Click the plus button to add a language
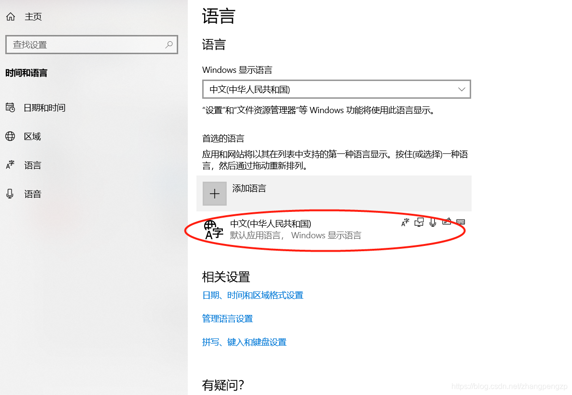Viewport: 572px width, 395px height. point(215,194)
